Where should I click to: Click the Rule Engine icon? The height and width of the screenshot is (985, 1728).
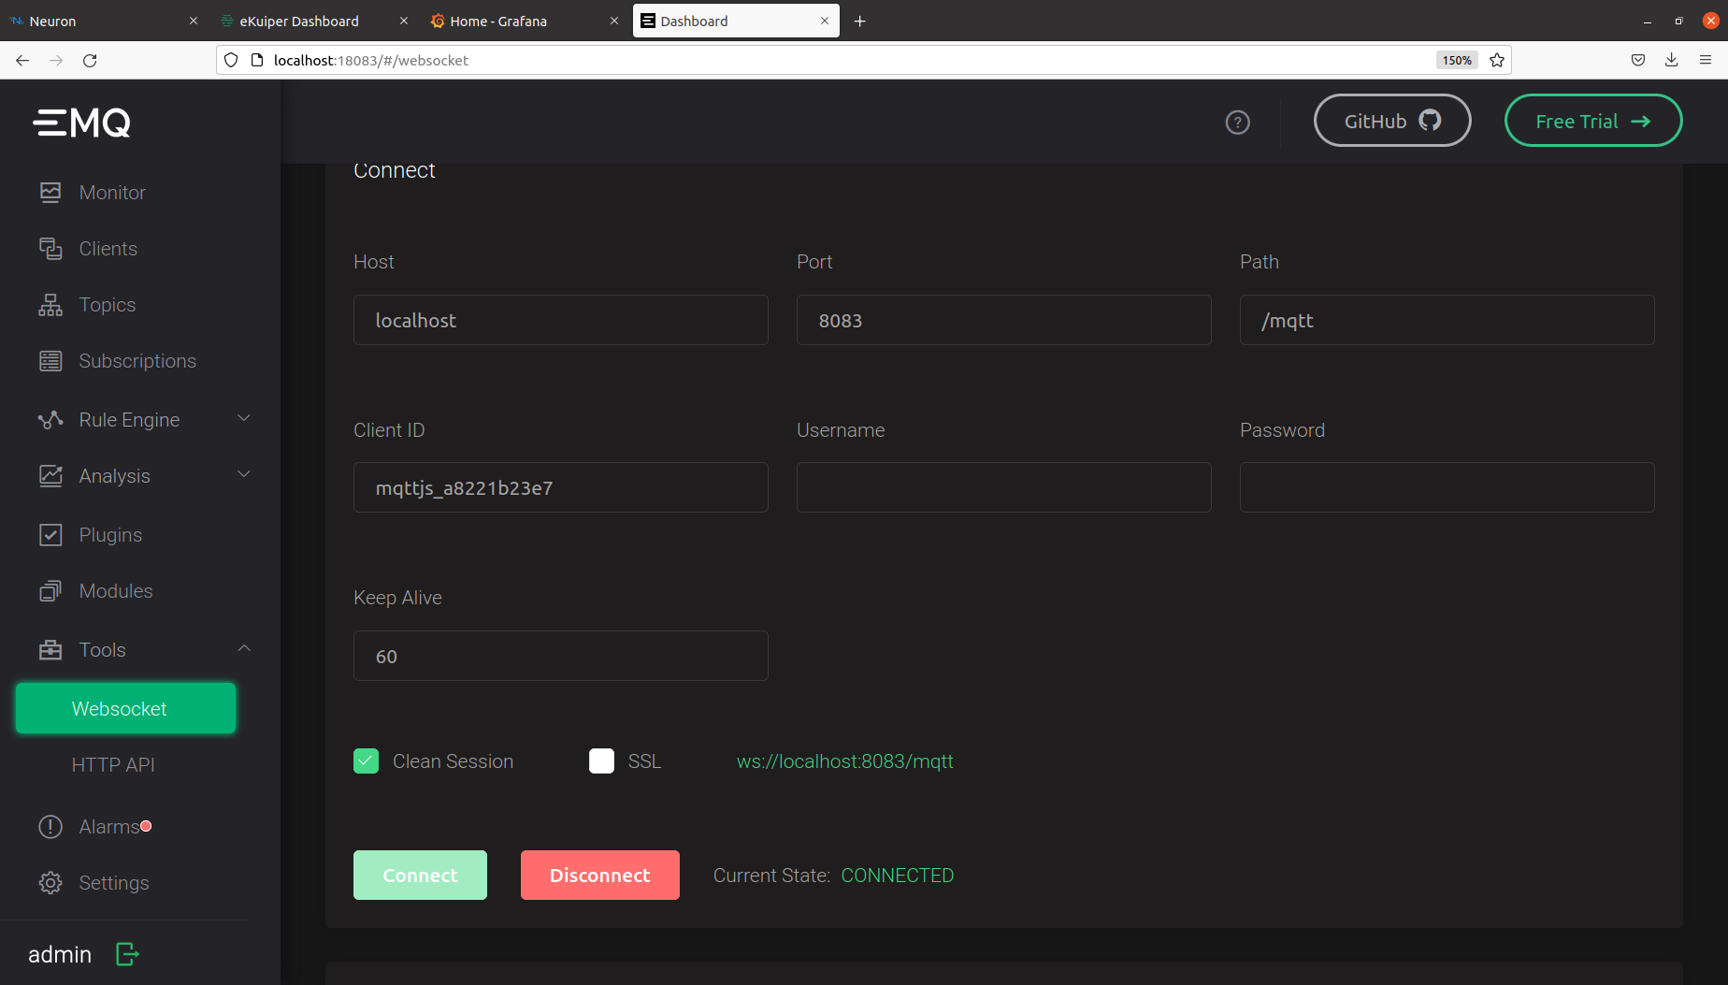tap(50, 420)
